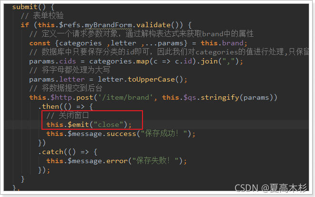The image size is (315, 197).
Task: Click 'this.$message.error' call
Action: [87, 161]
